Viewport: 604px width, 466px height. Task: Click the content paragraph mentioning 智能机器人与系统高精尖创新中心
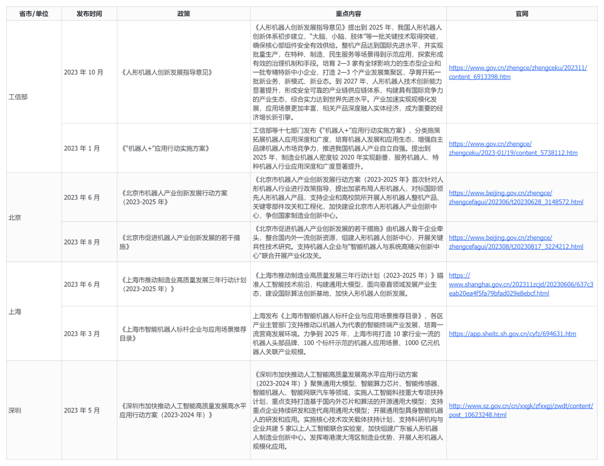coord(348,242)
